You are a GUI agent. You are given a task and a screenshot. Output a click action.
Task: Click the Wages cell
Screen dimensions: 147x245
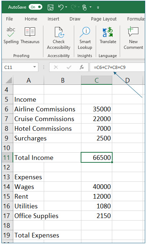(29, 186)
